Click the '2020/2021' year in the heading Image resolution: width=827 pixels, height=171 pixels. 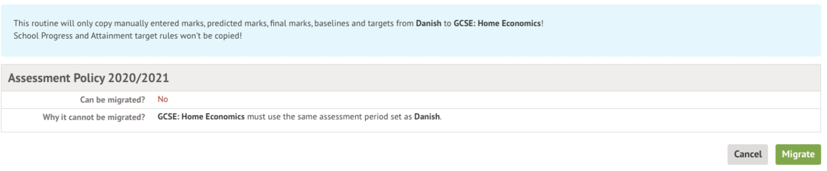pos(138,78)
